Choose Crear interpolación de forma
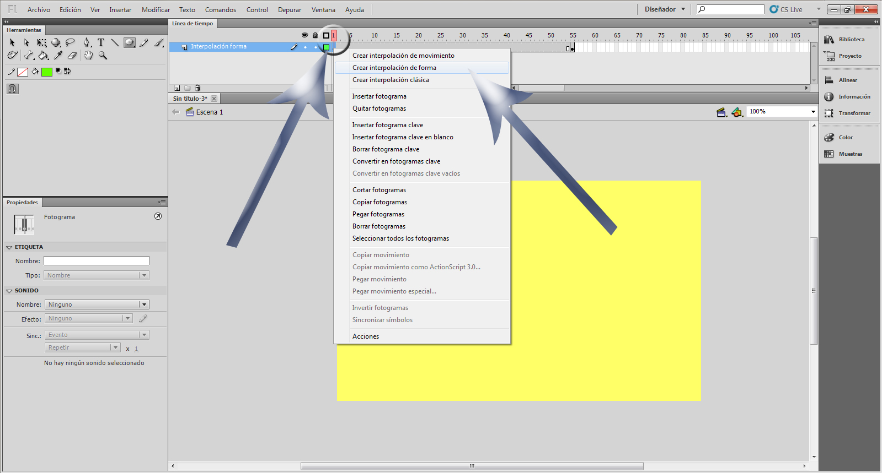 pos(422,68)
